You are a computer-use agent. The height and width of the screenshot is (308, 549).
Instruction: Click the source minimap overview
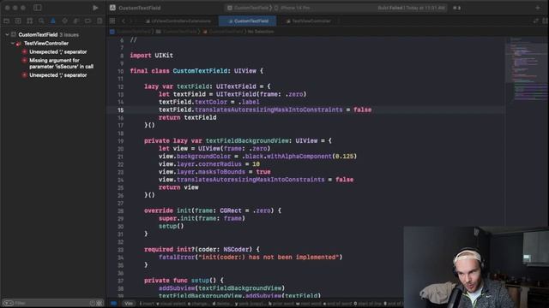[x=527, y=70]
